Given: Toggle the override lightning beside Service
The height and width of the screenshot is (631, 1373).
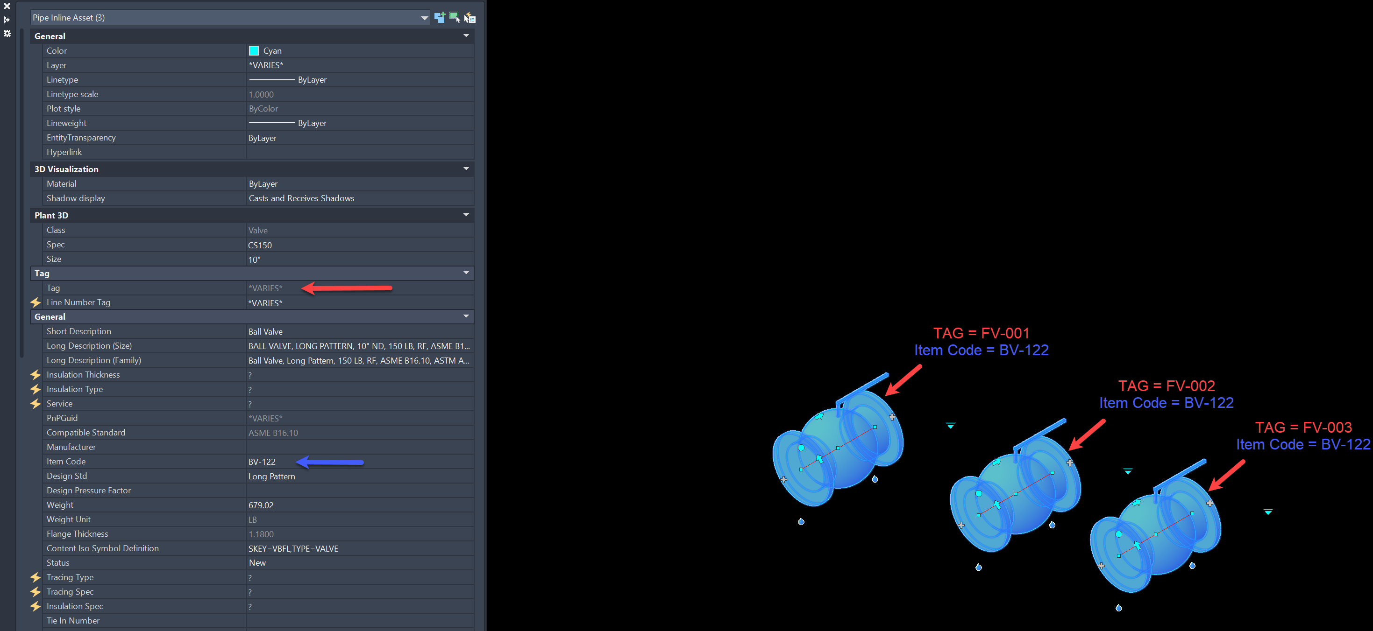Looking at the screenshot, I should click(35, 403).
